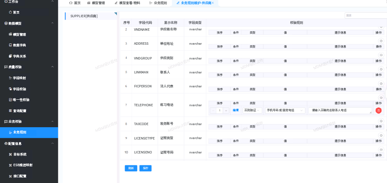Screen dimensions: 387x183
Task: Click the 刷新 button
Action: (x=131, y=168)
